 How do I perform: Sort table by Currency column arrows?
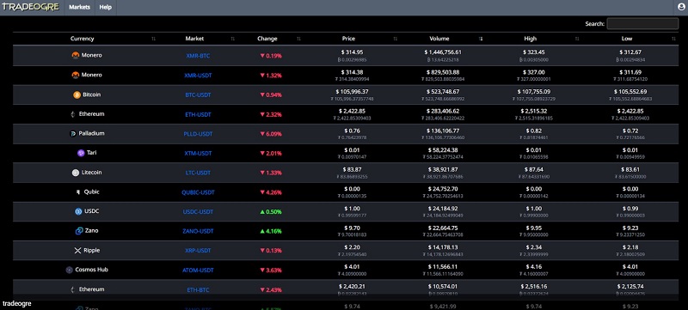point(154,39)
